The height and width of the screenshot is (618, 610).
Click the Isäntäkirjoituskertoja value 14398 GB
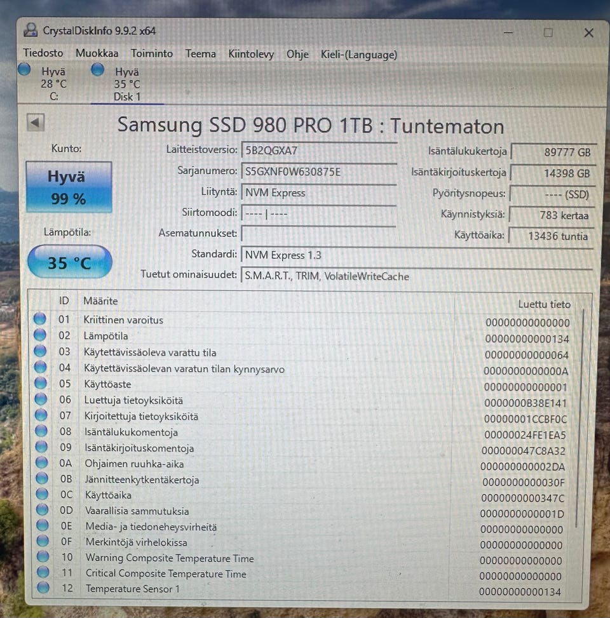click(553, 173)
